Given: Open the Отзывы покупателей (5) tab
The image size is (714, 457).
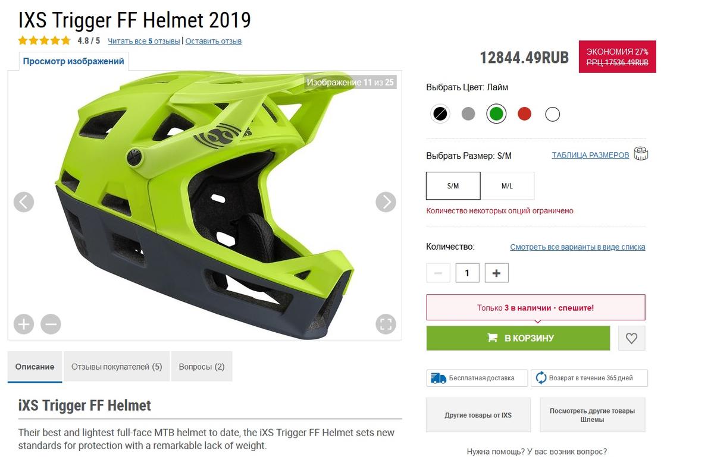Looking at the screenshot, I should click(x=117, y=367).
